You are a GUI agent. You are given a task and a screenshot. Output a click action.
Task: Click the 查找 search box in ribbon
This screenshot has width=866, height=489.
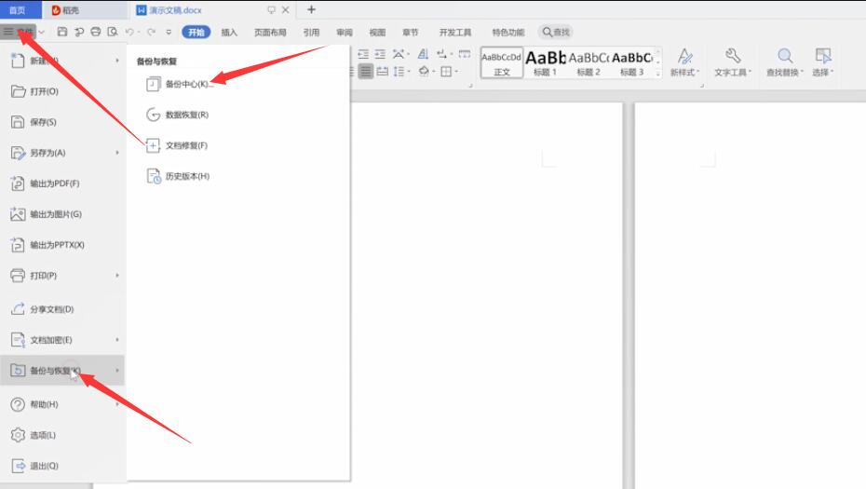click(556, 32)
